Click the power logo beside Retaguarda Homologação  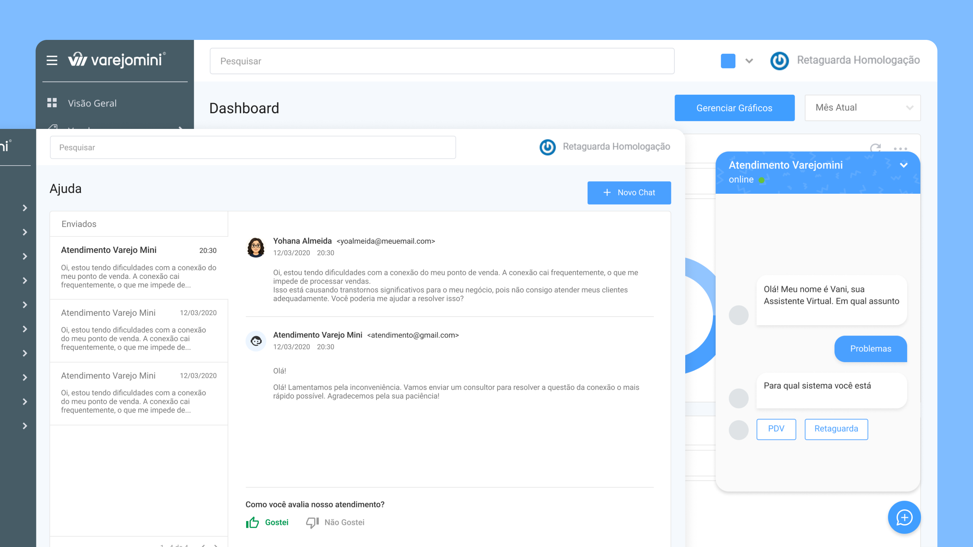779,61
